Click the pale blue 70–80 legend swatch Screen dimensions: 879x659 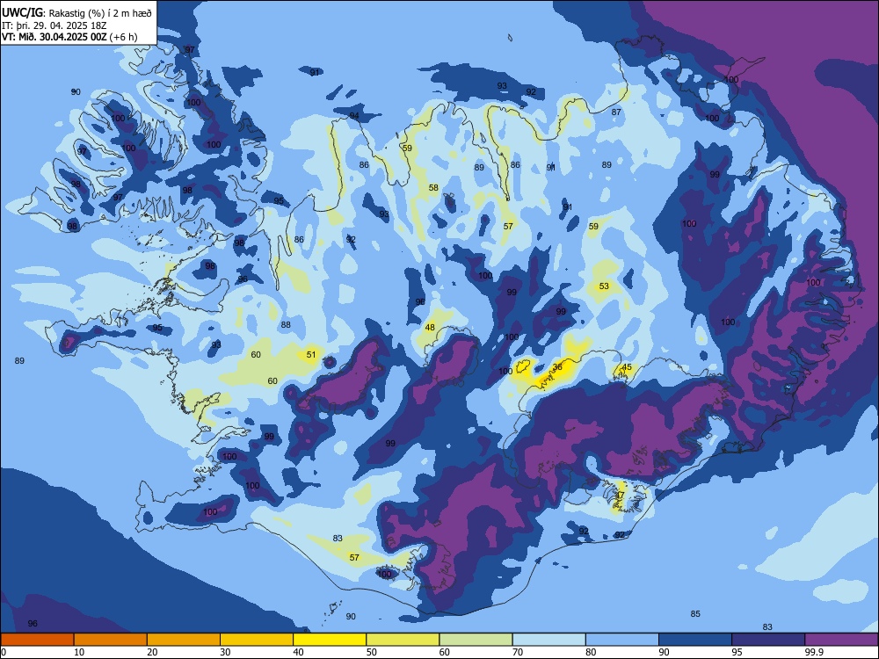pyautogui.click(x=549, y=640)
